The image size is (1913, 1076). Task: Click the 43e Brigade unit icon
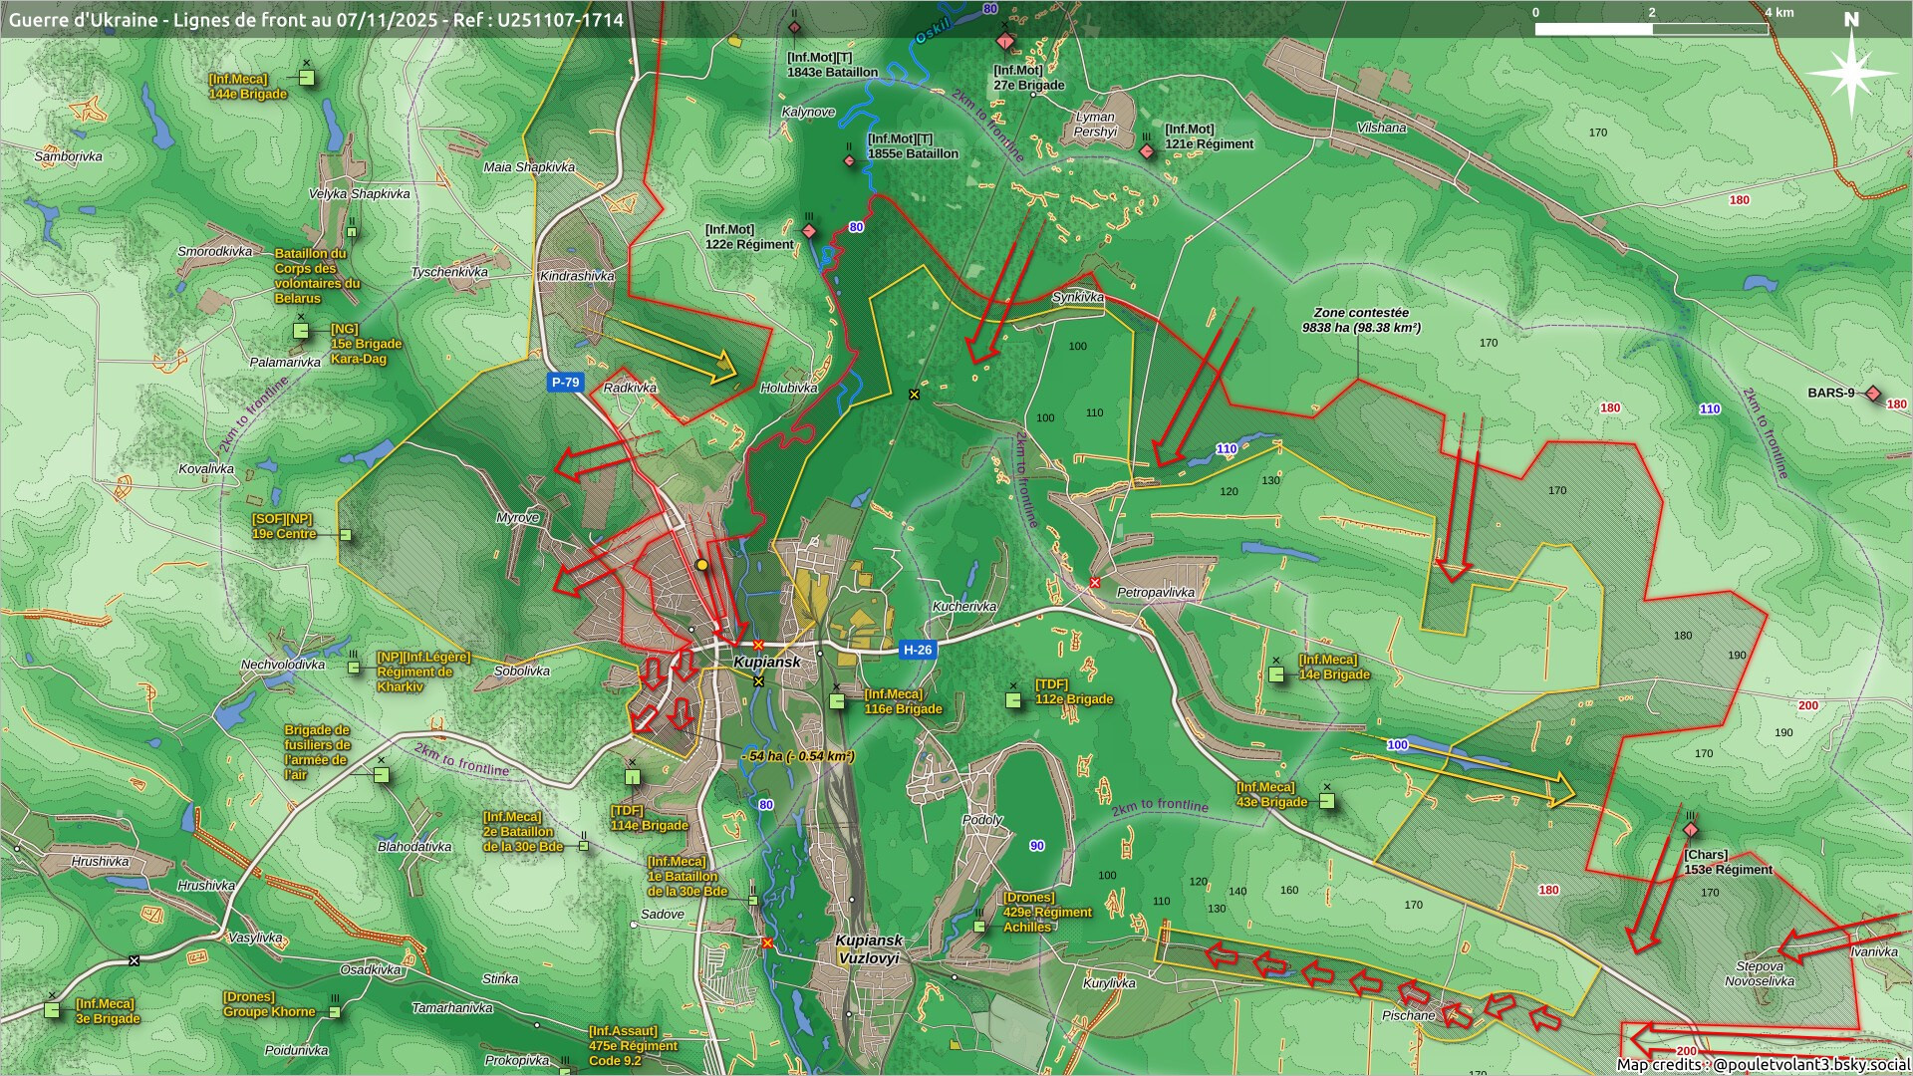[1326, 801]
